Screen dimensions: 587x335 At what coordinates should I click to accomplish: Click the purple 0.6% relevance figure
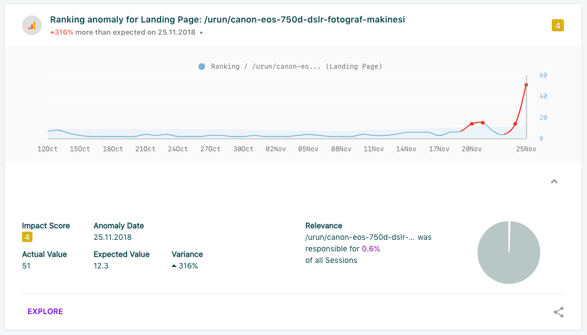point(371,249)
